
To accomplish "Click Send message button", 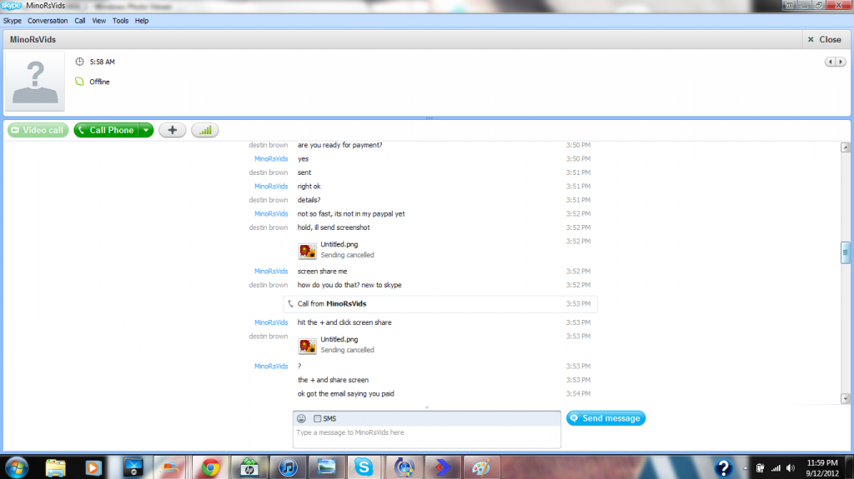I will click(605, 418).
